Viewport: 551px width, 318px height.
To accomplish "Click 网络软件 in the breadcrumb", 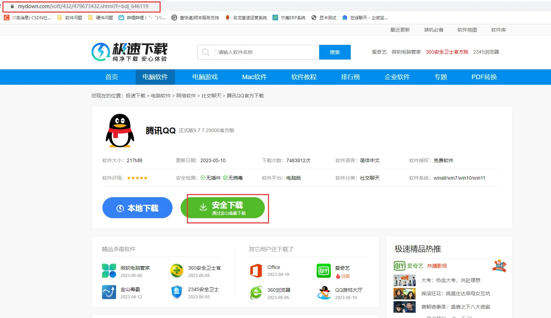I will (186, 96).
